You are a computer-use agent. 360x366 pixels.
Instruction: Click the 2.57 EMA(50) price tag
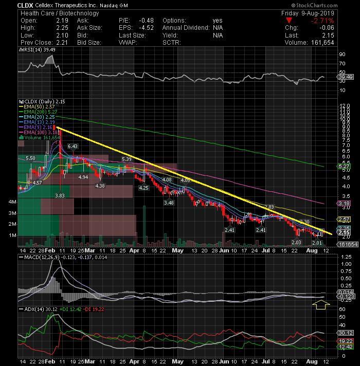coord(344,219)
